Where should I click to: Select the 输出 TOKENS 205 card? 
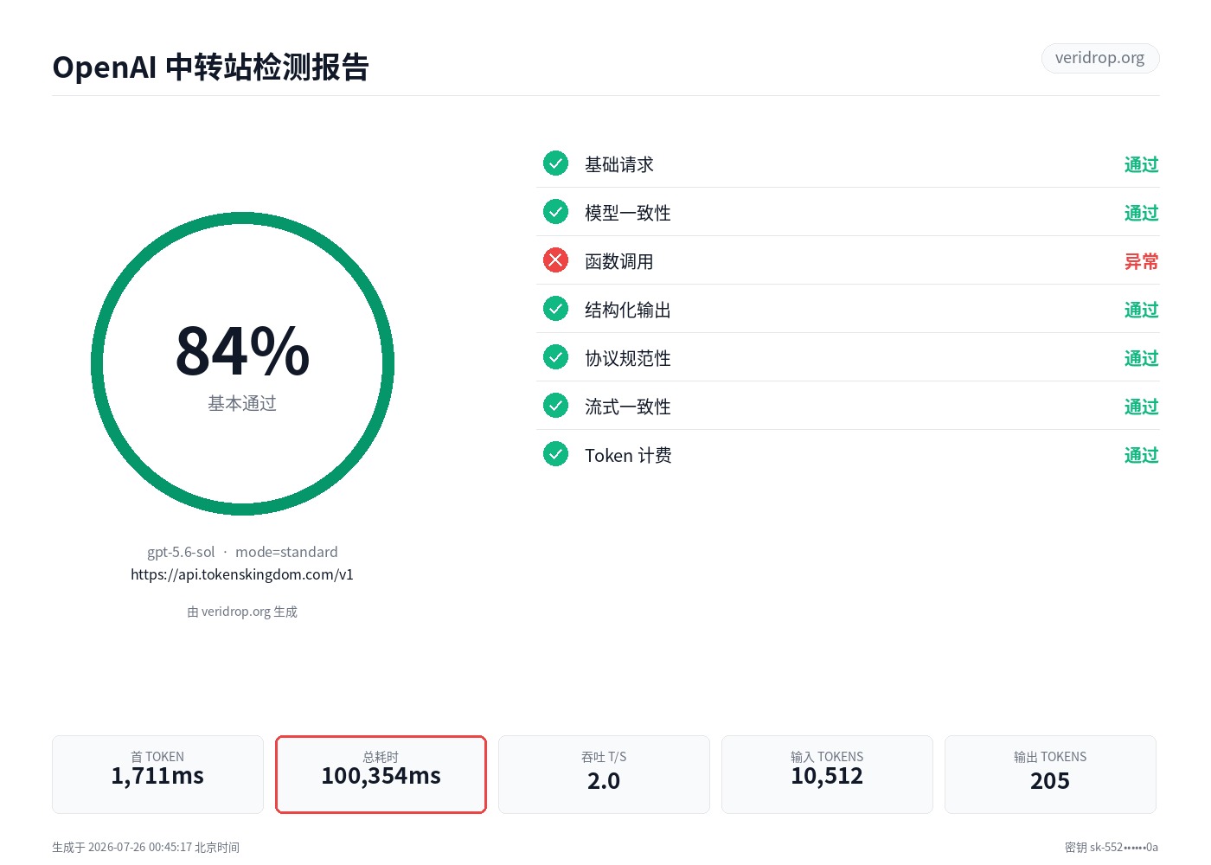1050,774
